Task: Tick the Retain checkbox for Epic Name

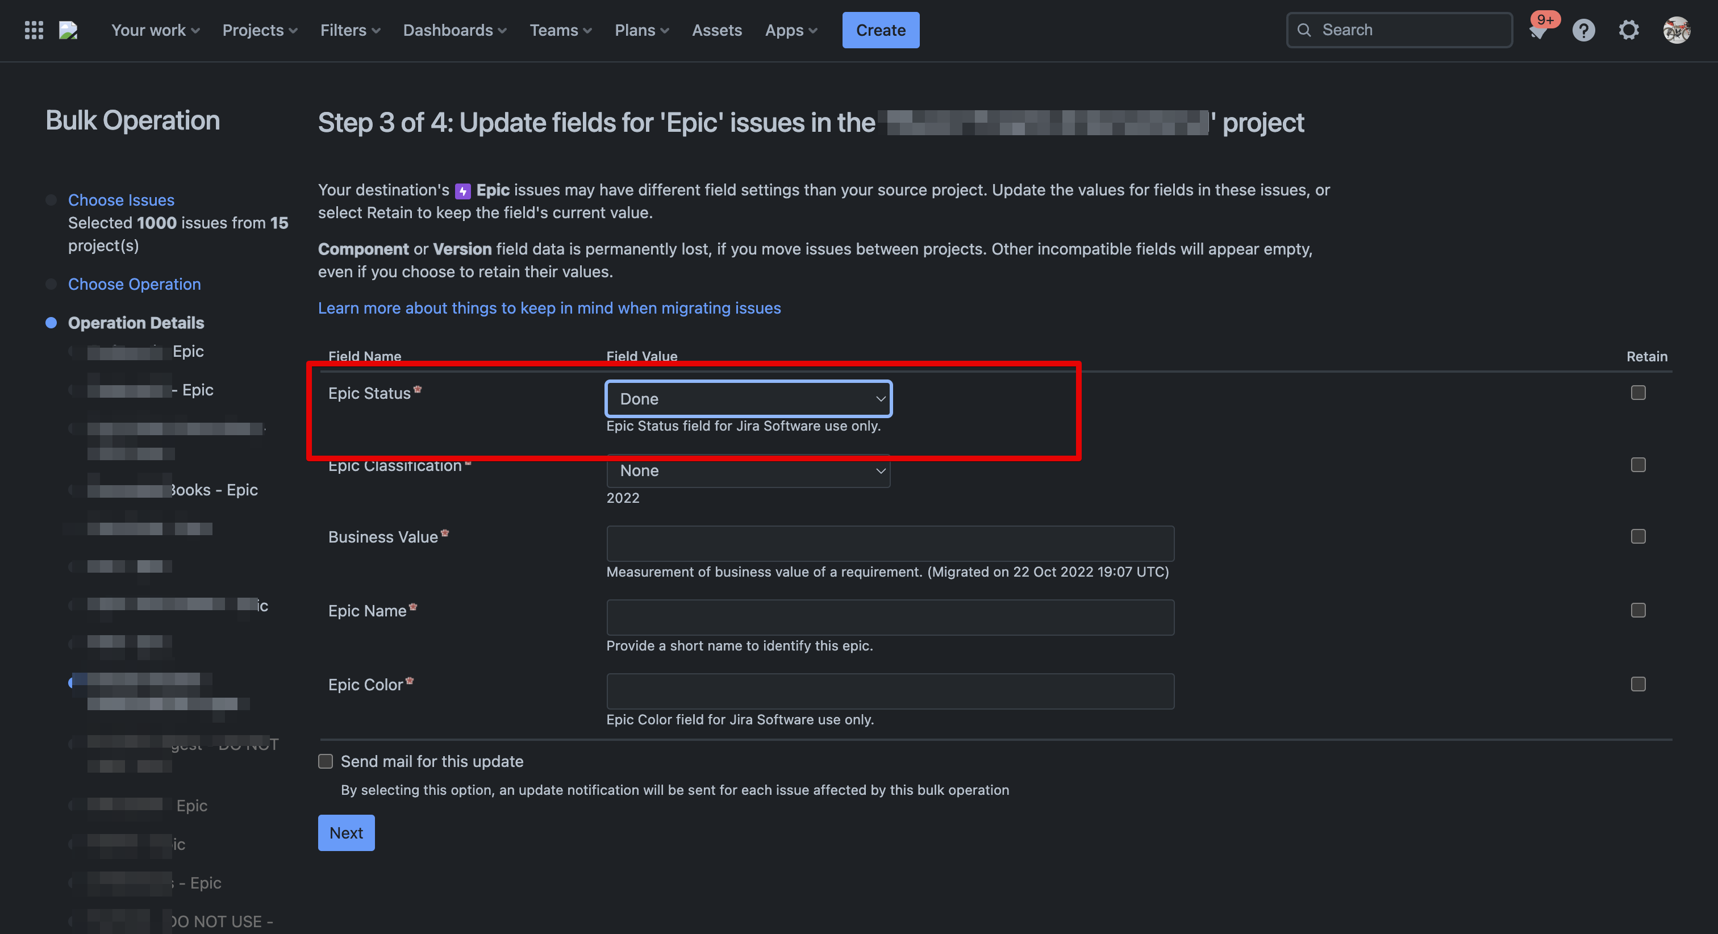Action: [1638, 610]
